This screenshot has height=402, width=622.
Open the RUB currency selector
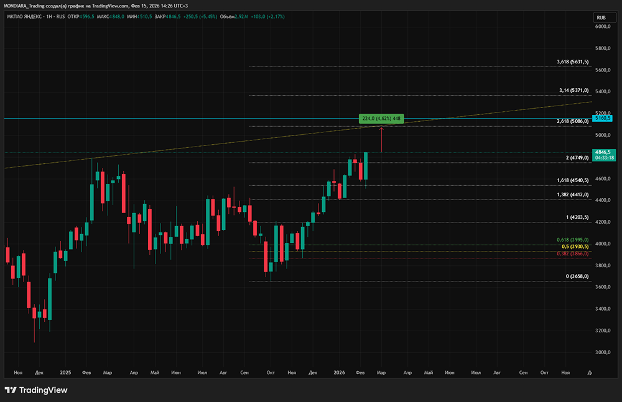click(x=604, y=17)
